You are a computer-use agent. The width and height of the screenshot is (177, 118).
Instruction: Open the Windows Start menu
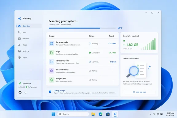pyautogui.click(x=53, y=114)
